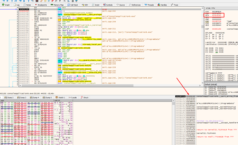Viewport: 238px width, 145px height.
Task: Switch to the Log tab
Action: pyautogui.click(x=17, y=5)
